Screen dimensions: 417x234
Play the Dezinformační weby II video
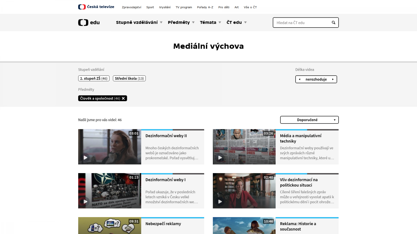point(85,158)
